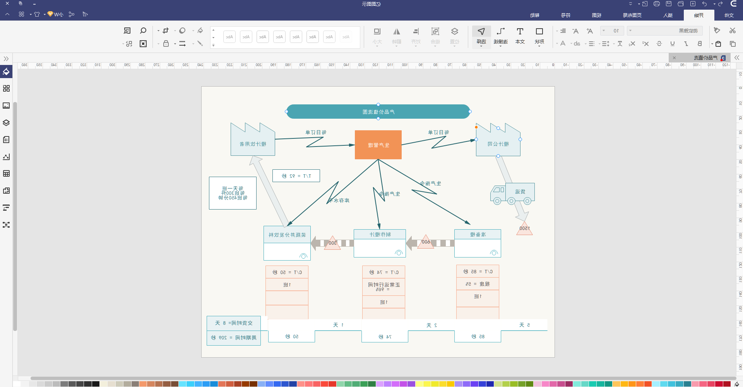The width and height of the screenshot is (743, 387).
Task: Open the line spacing options
Action: [606, 44]
